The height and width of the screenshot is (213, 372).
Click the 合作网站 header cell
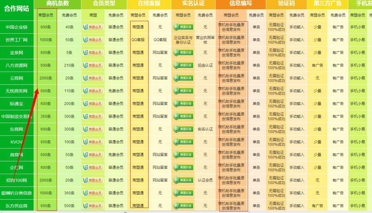[17, 8]
